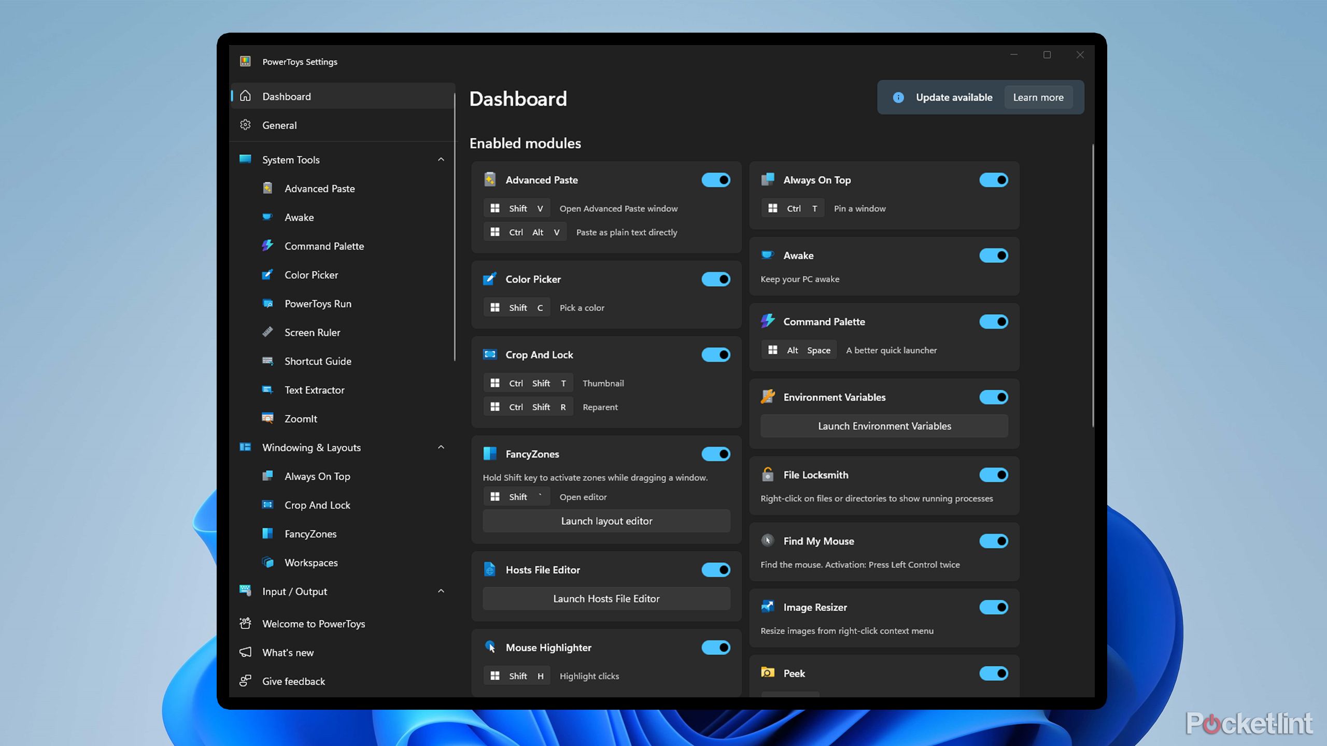
Task: Click the Always On Top sidebar icon
Action: (x=267, y=476)
